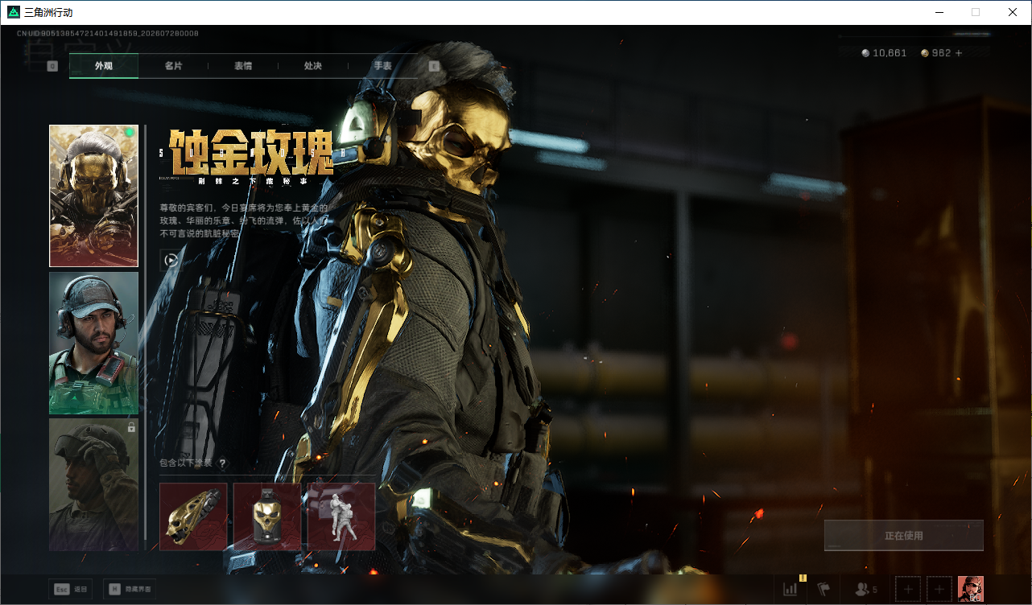This screenshot has width=1032, height=605.
Task: Open the 表情 emotes tab
Action: [x=243, y=66]
